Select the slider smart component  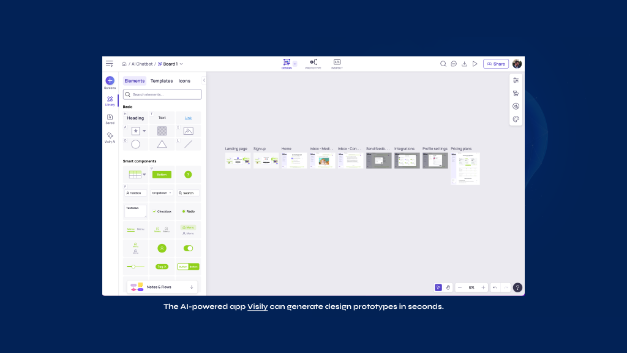click(x=135, y=267)
